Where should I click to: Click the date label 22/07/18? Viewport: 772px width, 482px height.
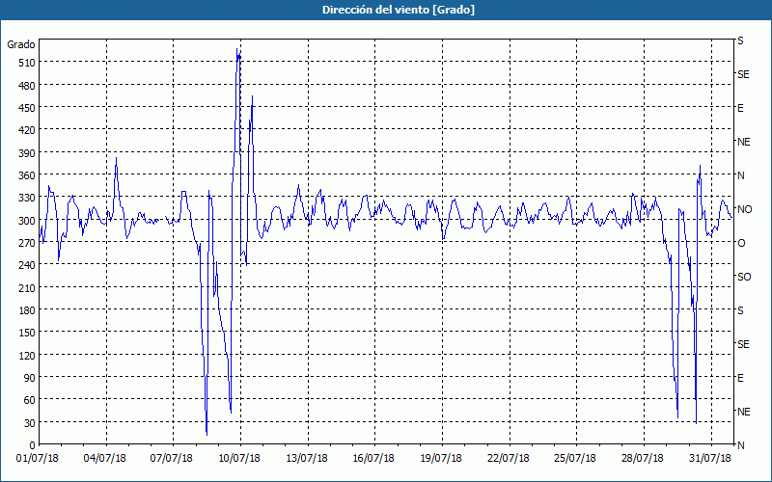tap(509, 459)
